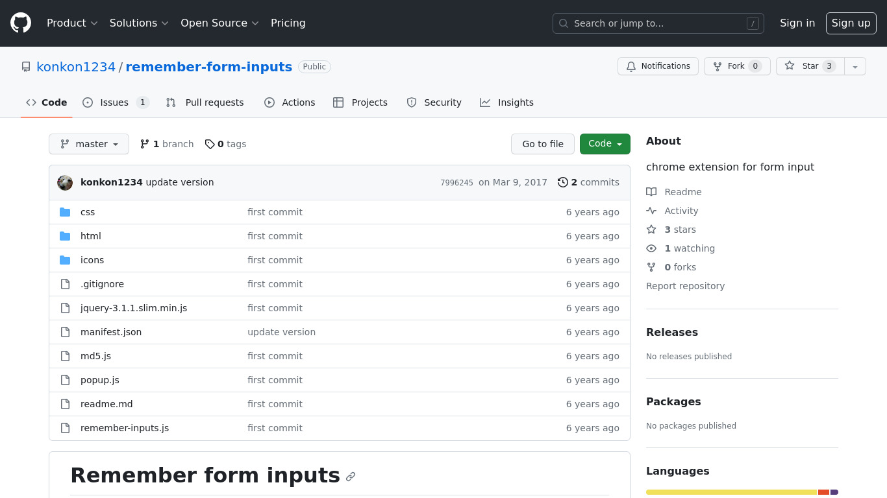Viewport: 887px width, 498px height.
Task: Open the star lists dropdown arrow
Action: pyautogui.click(x=855, y=66)
